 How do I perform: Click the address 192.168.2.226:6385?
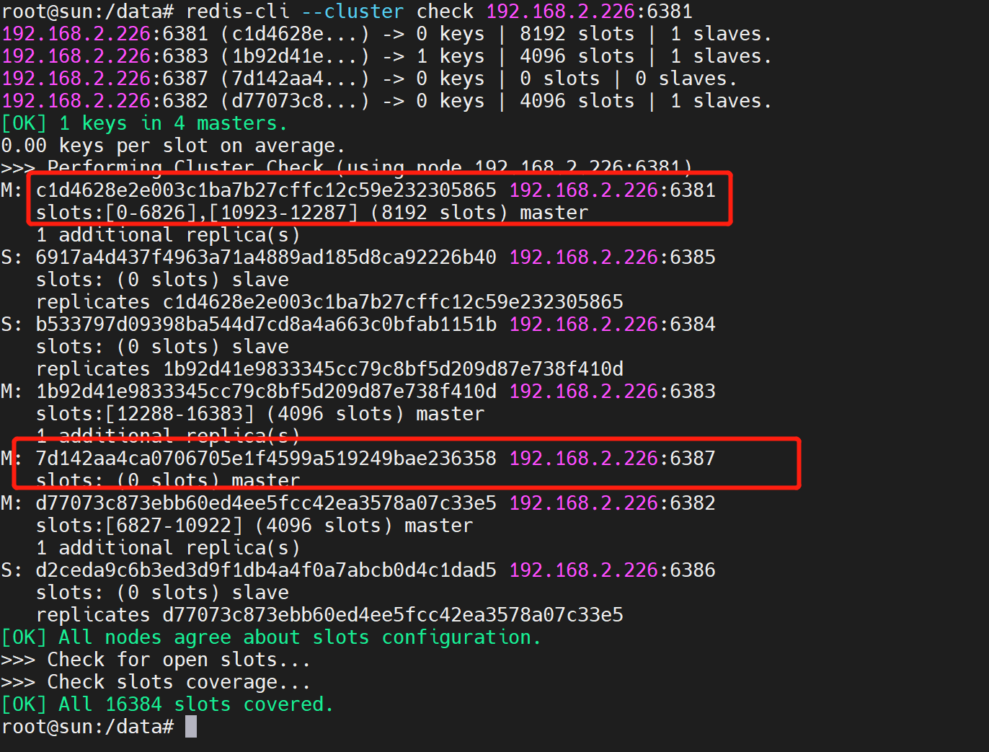pyautogui.click(x=613, y=257)
